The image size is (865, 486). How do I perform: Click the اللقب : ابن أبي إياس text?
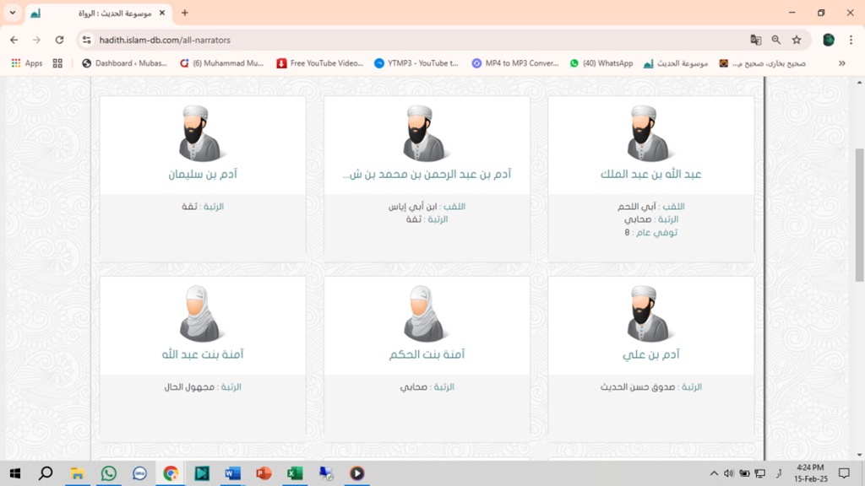(427, 207)
